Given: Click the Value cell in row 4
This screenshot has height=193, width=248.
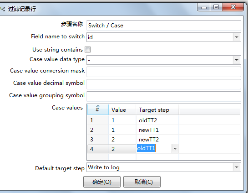Looking at the screenshot, I should pyautogui.click(x=122, y=149).
